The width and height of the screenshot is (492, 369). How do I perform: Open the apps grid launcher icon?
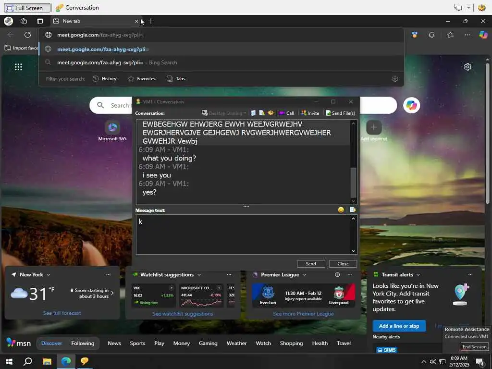coord(19,67)
